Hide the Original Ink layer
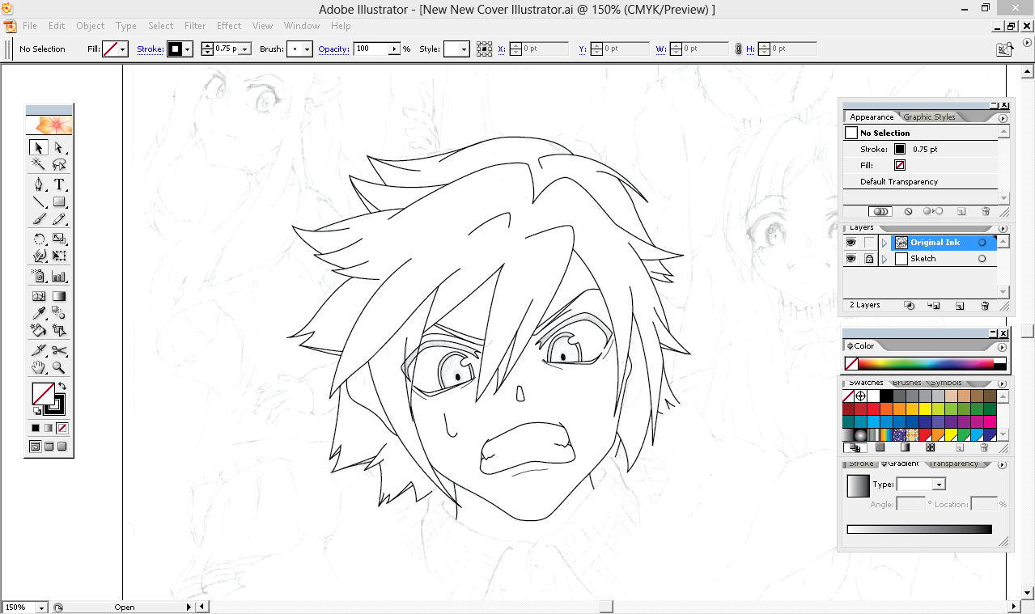The width and height of the screenshot is (1035, 614). coord(851,243)
